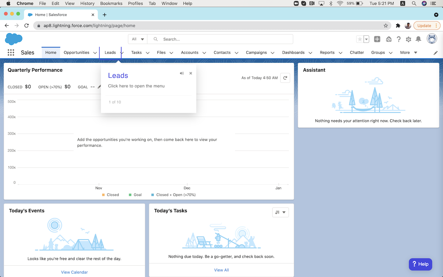Click View All tasks link

[221, 270]
